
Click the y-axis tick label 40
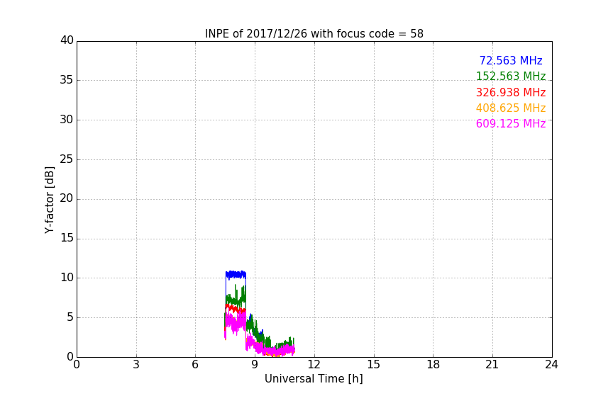(x=67, y=40)
